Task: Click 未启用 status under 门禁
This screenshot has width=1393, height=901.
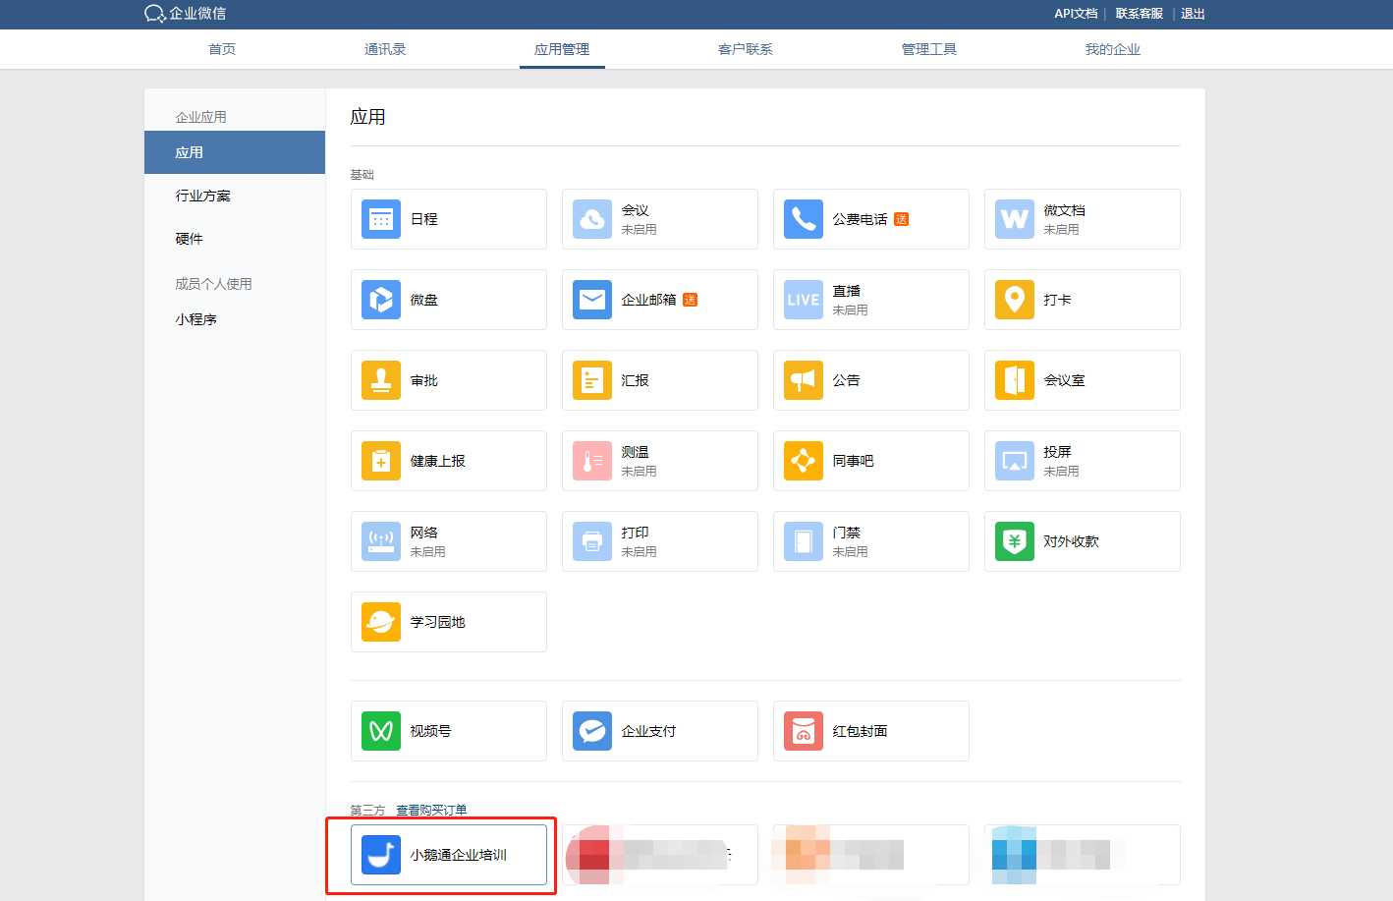Action: tap(851, 551)
